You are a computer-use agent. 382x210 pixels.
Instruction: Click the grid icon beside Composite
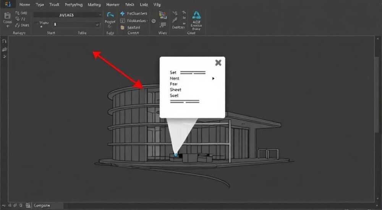[28, 205]
